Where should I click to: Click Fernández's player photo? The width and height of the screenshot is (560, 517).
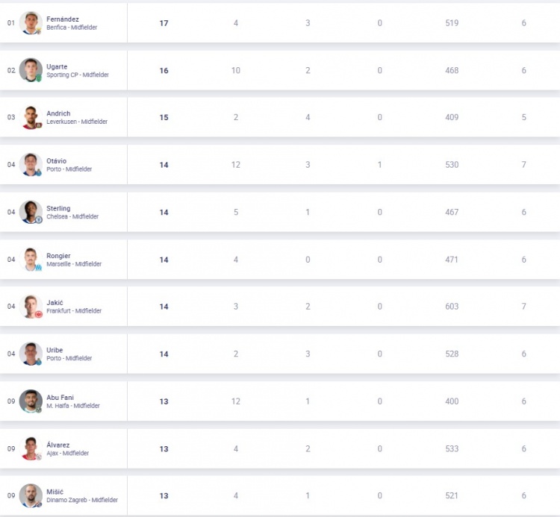point(31,23)
